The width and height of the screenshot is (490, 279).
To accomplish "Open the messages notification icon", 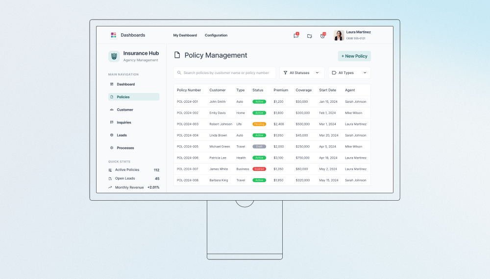I will pos(296,36).
